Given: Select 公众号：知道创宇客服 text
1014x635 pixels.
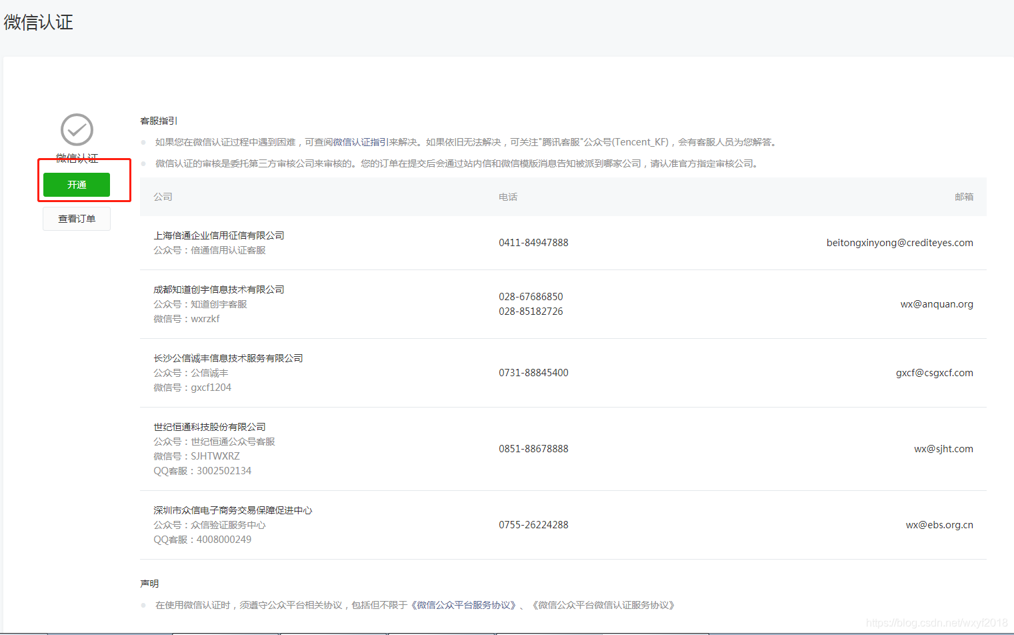Looking at the screenshot, I should coord(200,304).
